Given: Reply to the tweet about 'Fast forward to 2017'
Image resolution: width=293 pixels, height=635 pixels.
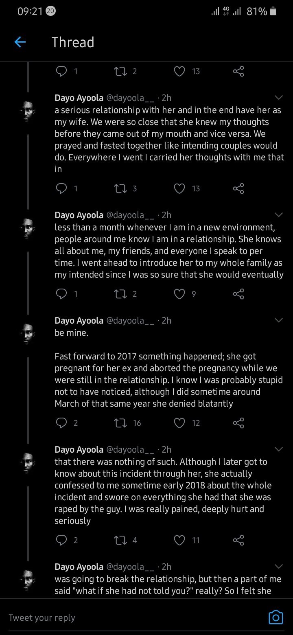Looking at the screenshot, I should pos(61,423).
